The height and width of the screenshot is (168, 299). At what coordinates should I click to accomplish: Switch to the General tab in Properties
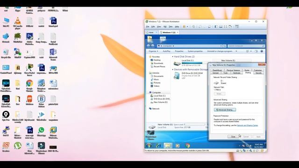(215, 73)
